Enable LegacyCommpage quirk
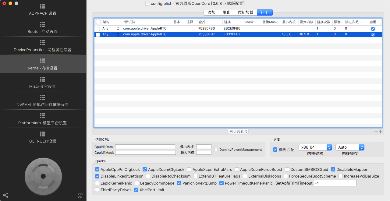This screenshot has height=201, width=390. coord(137,183)
